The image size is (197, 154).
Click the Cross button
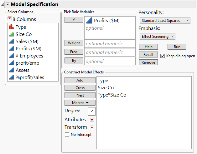pyautogui.click(x=80, y=88)
